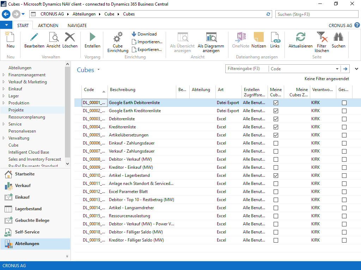Expand Einkauf tree node
This screenshot has width=361, height=270.
(x=4, y=89)
